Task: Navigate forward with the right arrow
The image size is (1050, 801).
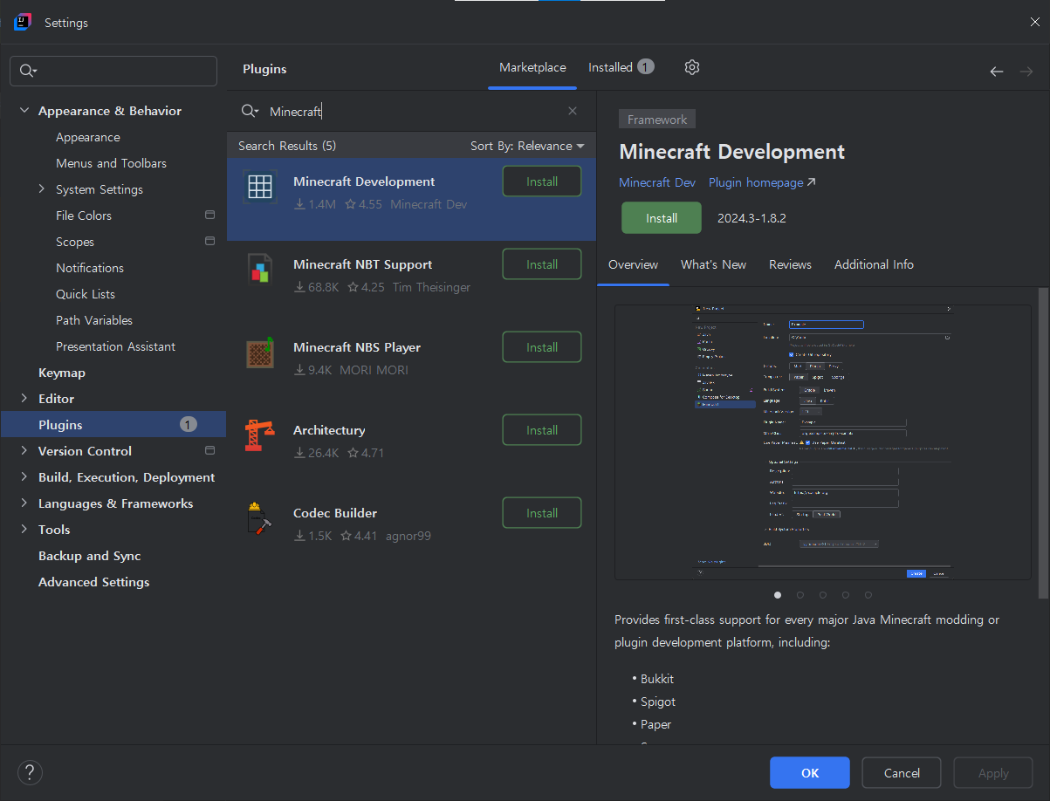Action: (1026, 72)
